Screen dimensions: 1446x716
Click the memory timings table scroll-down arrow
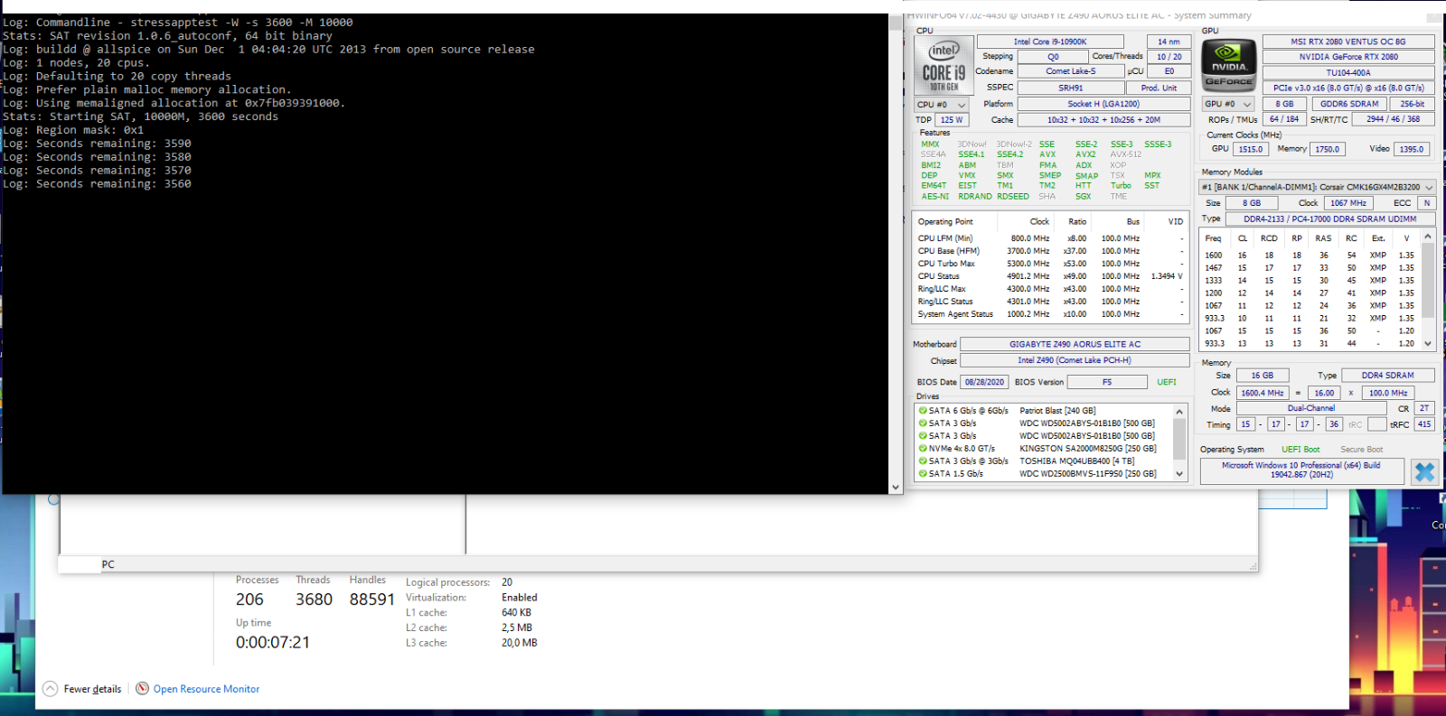pyautogui.click(x=1428, y=343)
